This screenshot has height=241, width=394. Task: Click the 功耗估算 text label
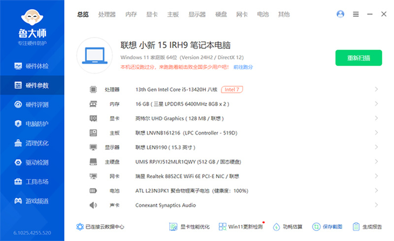coord(293,227)
